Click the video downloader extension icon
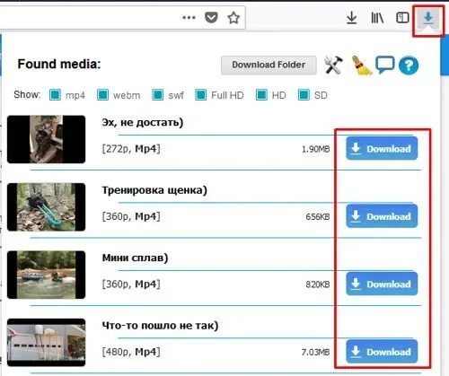This screenshot has height=376, width=449. click(428, 20)
